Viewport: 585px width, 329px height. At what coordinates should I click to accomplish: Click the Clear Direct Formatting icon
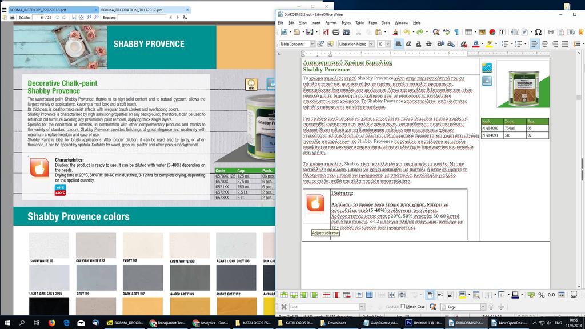464,44
